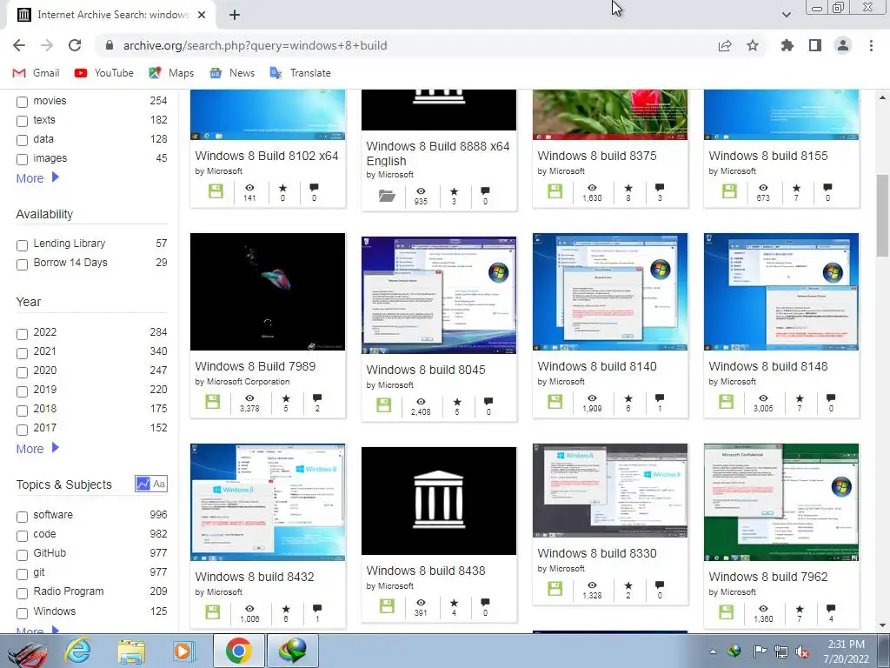Open the Windows 8 build 8045 thumbnail
890x668 pixels.
[439, 295]
